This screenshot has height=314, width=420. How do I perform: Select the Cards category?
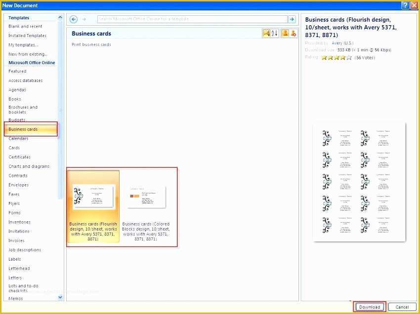14,148
